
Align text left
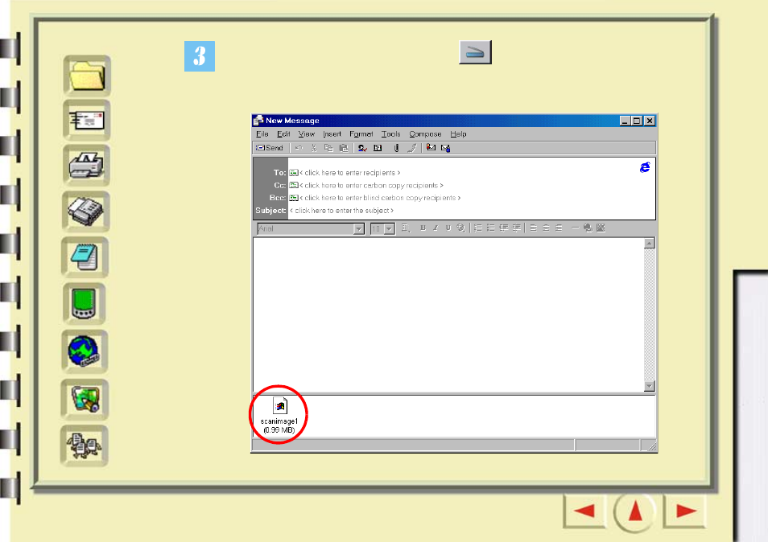point(534,228)
